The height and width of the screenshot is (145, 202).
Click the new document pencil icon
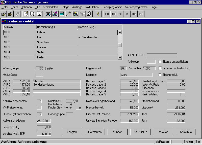[x=26, y=14]
